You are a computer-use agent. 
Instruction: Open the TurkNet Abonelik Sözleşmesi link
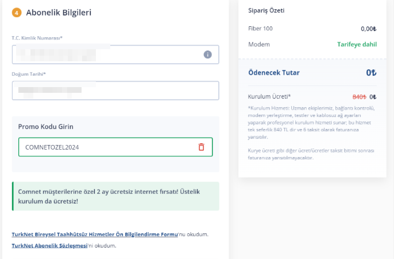(x=49, y=245)
